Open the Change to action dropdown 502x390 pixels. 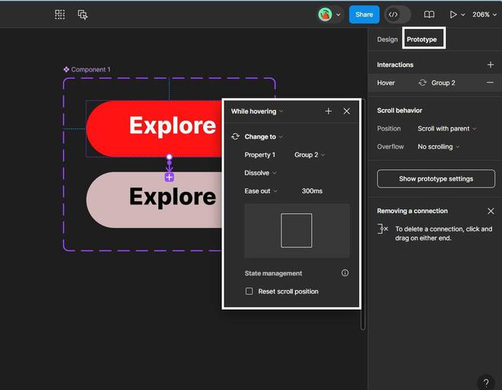pos(263,137)
